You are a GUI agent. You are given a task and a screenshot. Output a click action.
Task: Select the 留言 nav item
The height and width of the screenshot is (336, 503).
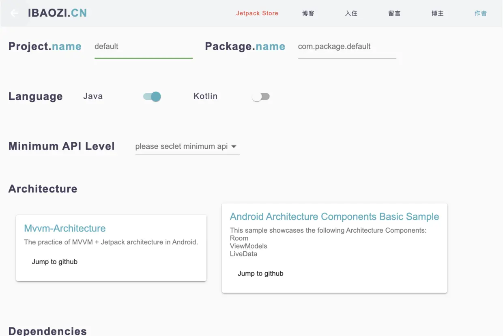pyautogui.click(x=394, y=13)
